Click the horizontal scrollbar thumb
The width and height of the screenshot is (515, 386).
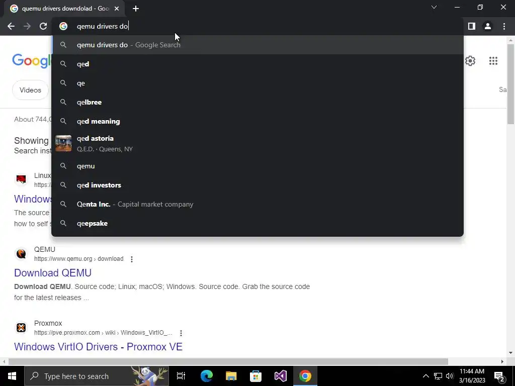[228, 361]
